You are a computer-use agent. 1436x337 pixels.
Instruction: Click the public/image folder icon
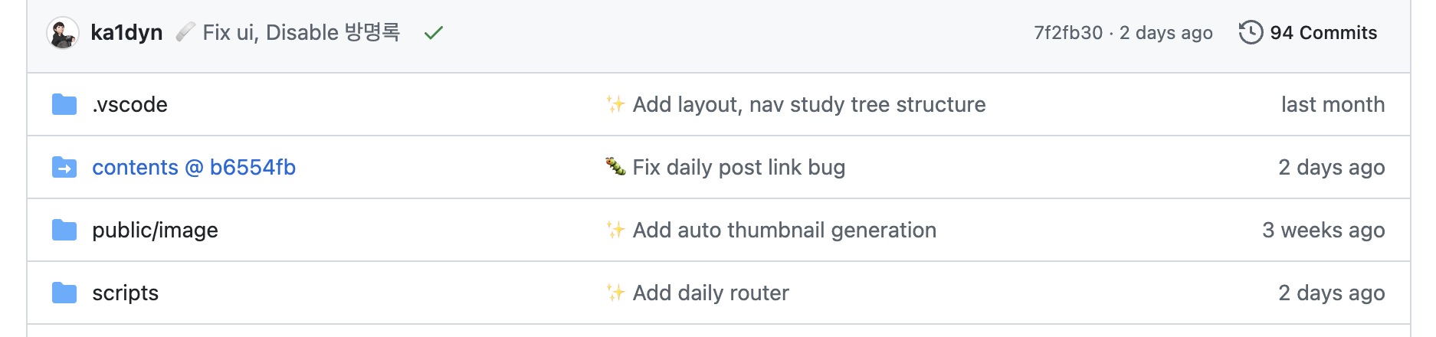click(x=64, y=230)
